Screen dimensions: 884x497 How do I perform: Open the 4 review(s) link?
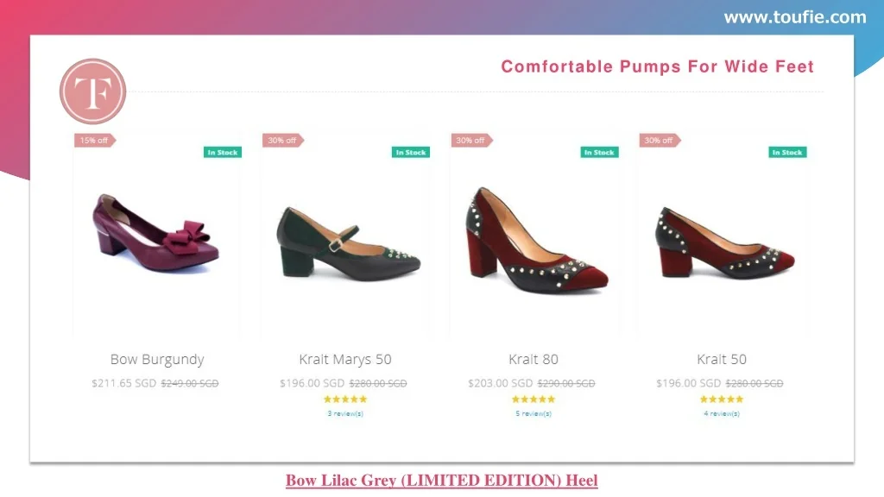[x=722, y=413]
